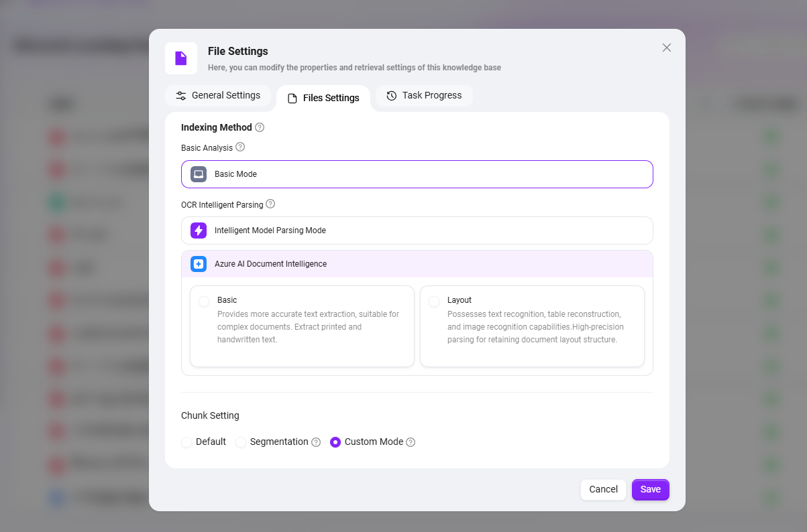Choose the Segmentation chunk setting

pyautogui.click(x=241, y=442)
